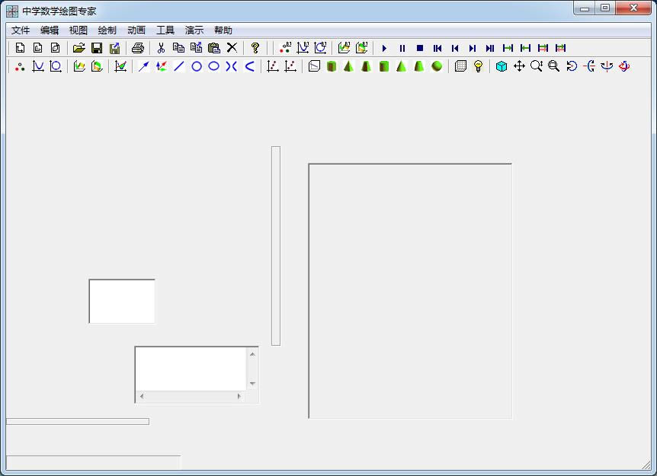Viewport: 657px width, 476px height.
Task: Select the four-way move arrows tool
Action: coord(519,66)
